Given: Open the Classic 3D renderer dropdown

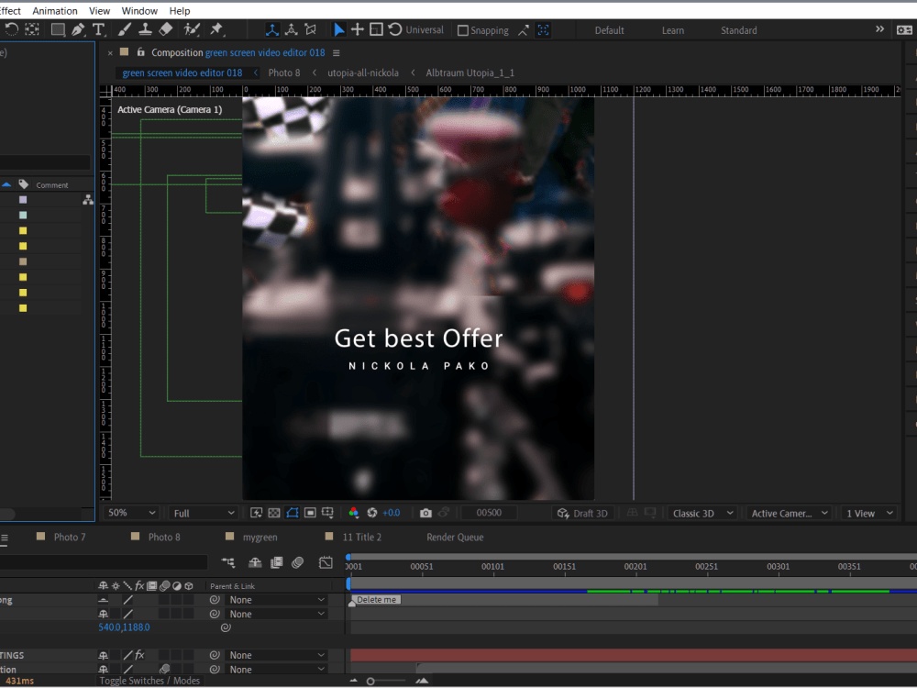Looking at the screenshot, I should click(702, 513).
